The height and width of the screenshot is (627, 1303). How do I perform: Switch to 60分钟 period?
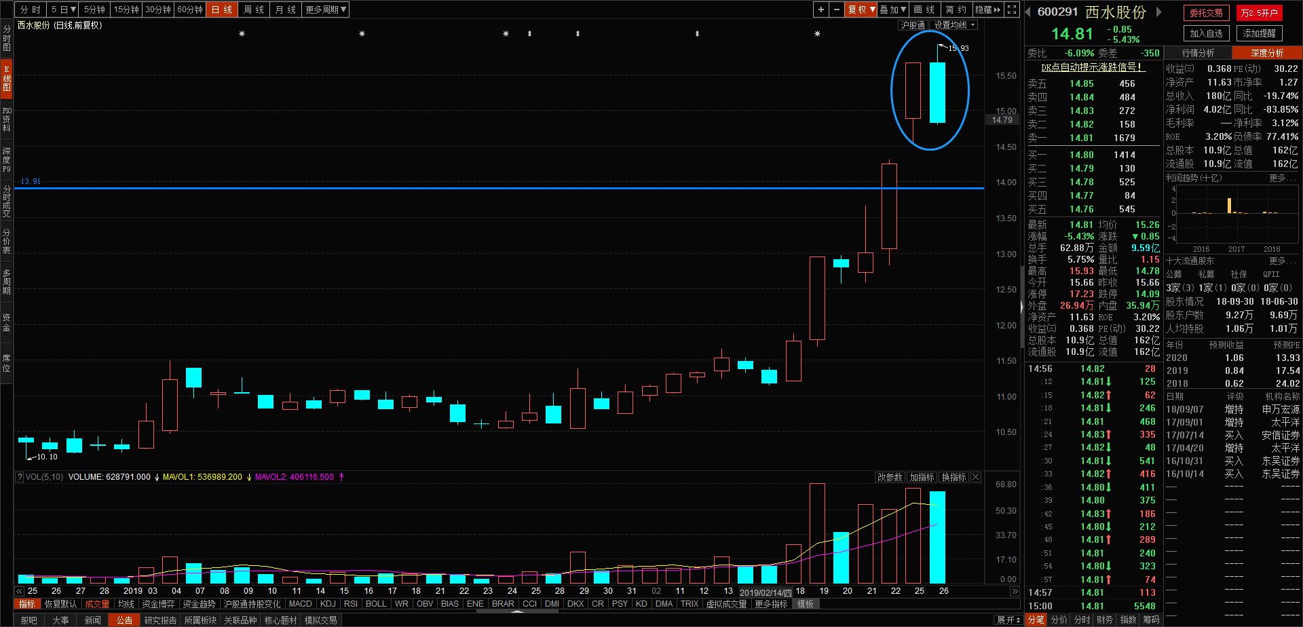(x=190, y=9)
